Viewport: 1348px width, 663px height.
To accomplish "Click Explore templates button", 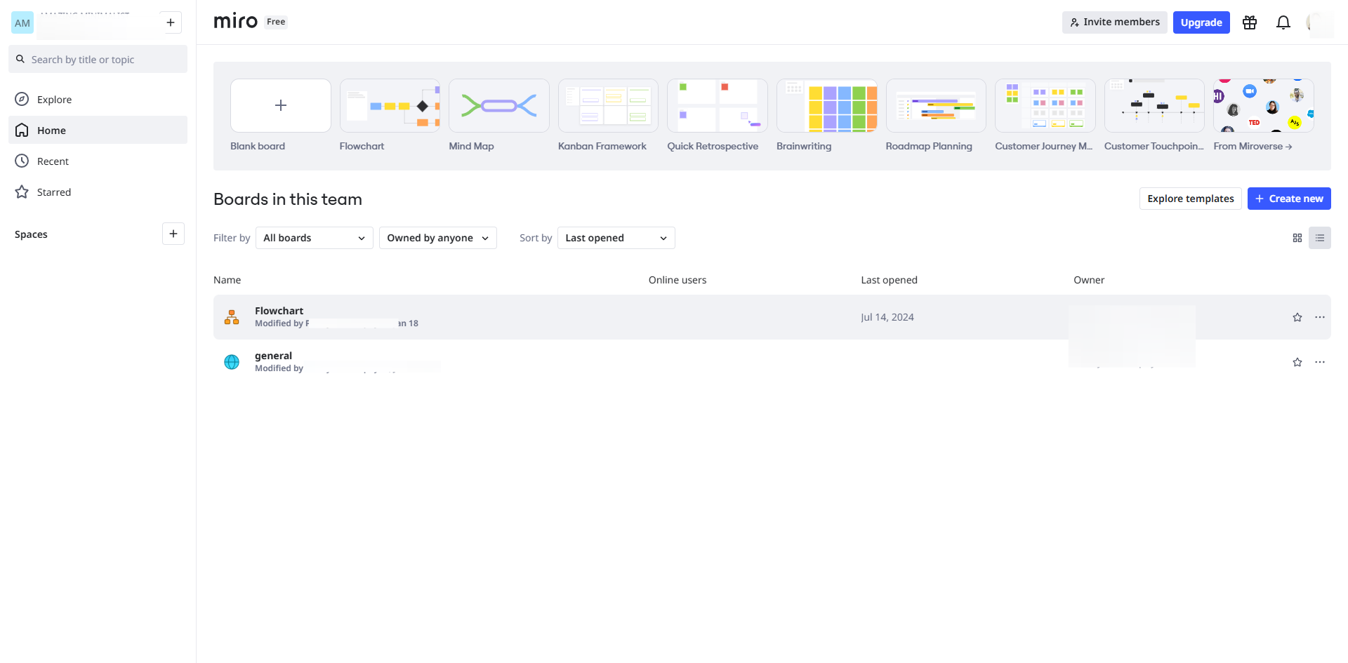I will (x=1191, y=199).
